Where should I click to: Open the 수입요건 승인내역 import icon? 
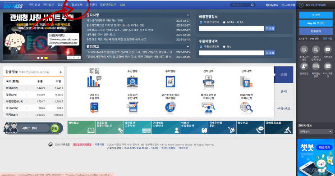click(132, 107)
